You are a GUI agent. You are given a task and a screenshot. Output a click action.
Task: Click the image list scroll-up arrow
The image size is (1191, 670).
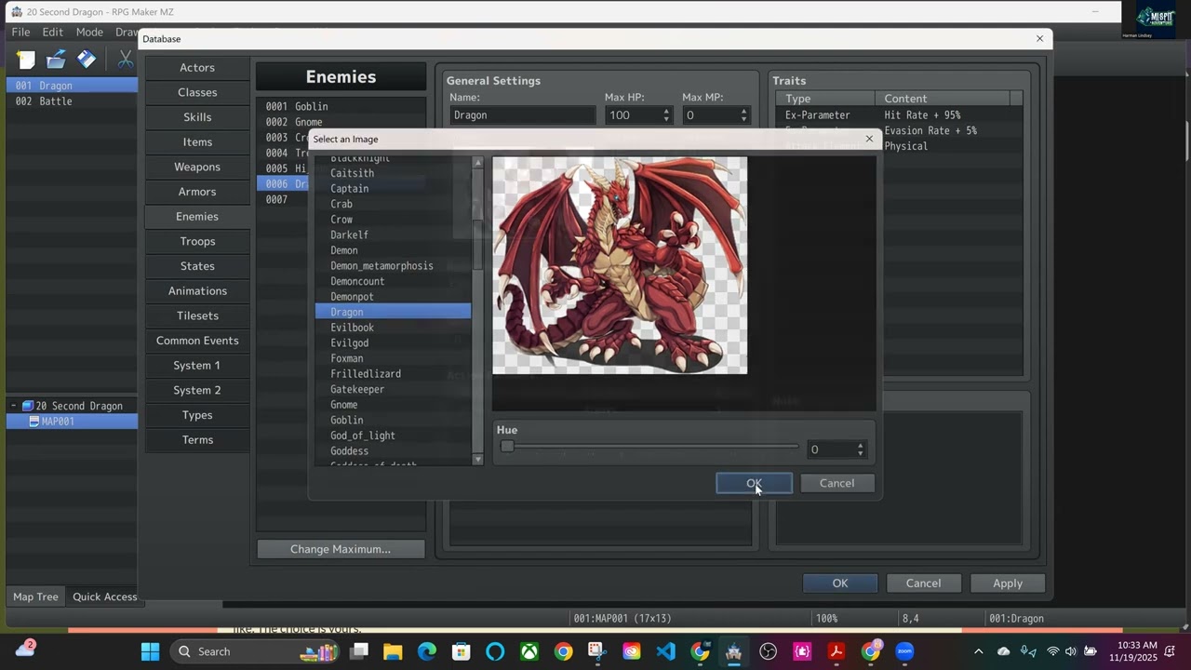(478, 163)
